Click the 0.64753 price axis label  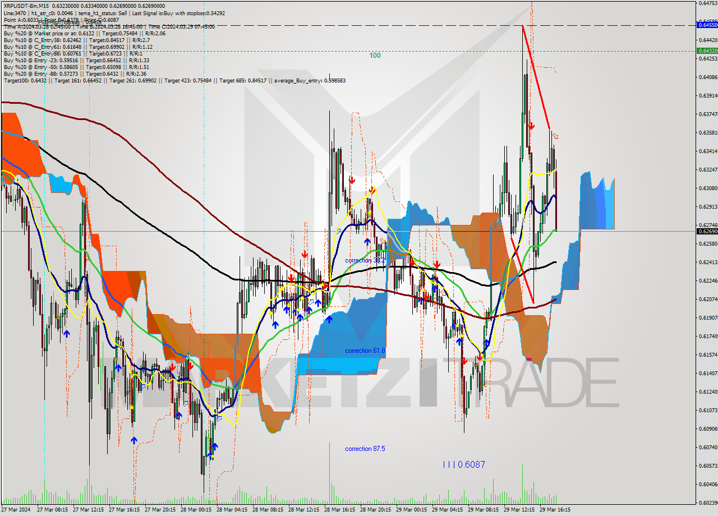tap(708, 3)
